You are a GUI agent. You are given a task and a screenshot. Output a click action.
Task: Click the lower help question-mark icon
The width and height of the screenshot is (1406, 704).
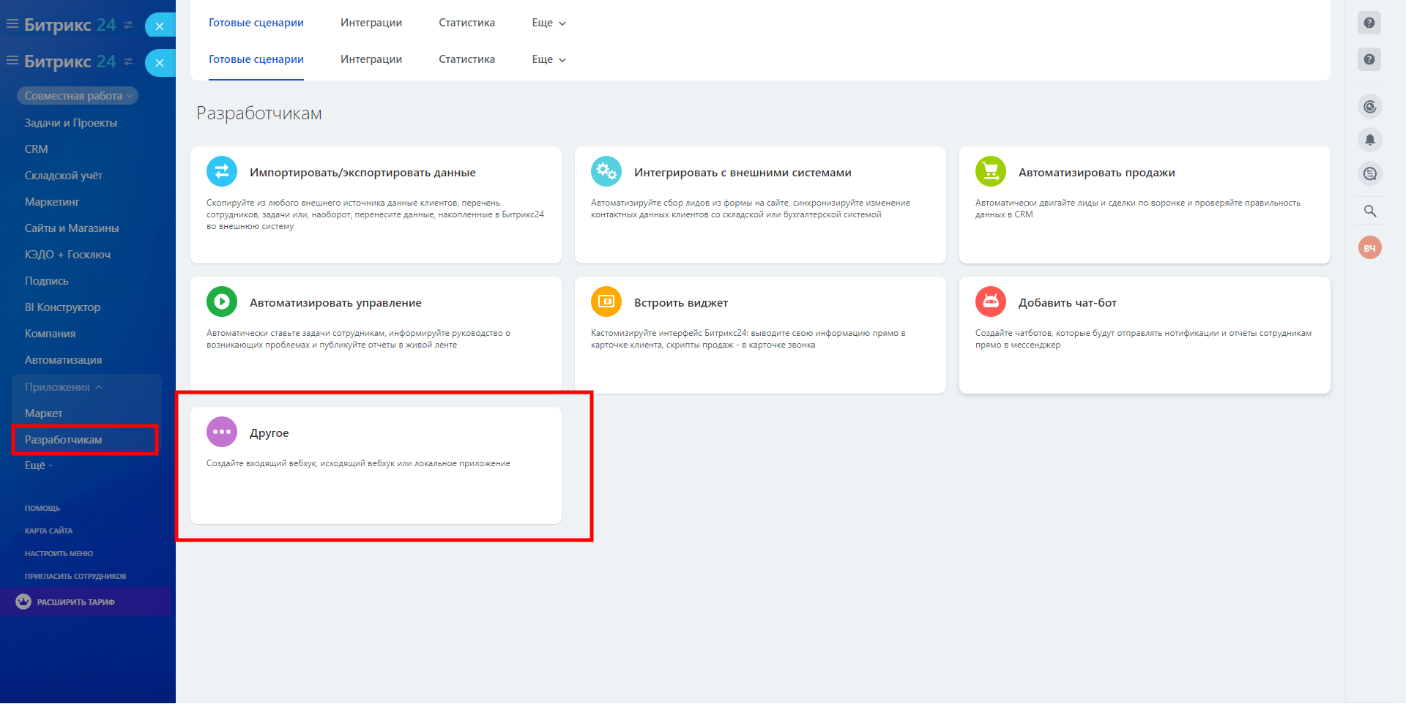pos(1369,59)
